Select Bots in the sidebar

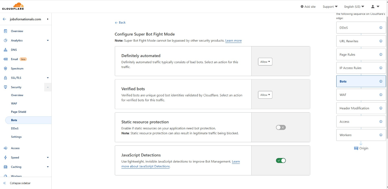(28, 120)
